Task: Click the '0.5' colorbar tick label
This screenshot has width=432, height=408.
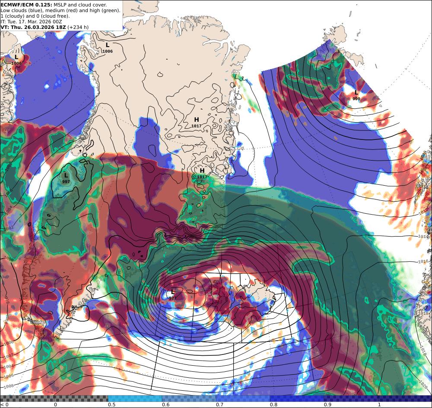Action: pos(111,405)
